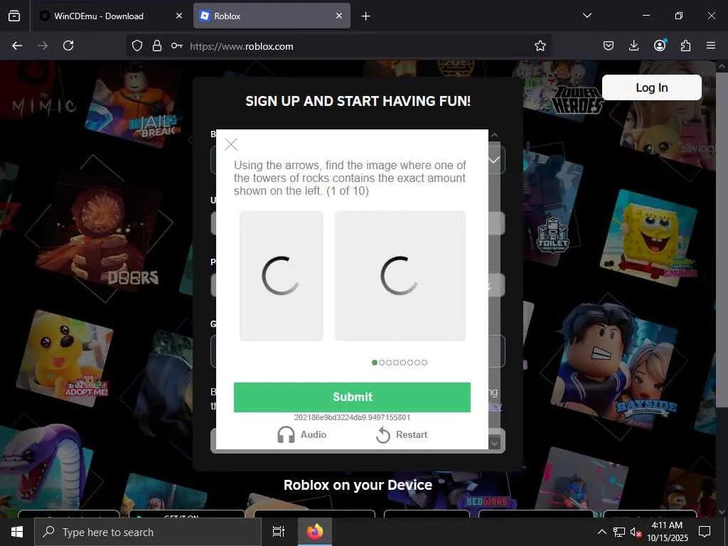Image resolution: width=728 pixels, height=546 pixels.
Task: Open the Firefox application menu
Action: (711, 45)
